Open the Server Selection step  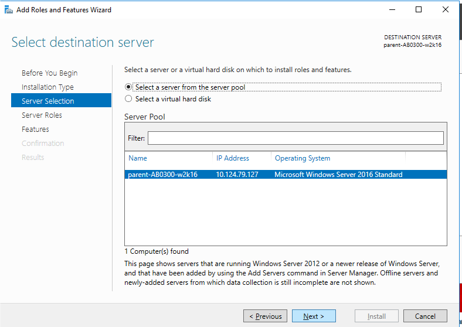[62, 101]
